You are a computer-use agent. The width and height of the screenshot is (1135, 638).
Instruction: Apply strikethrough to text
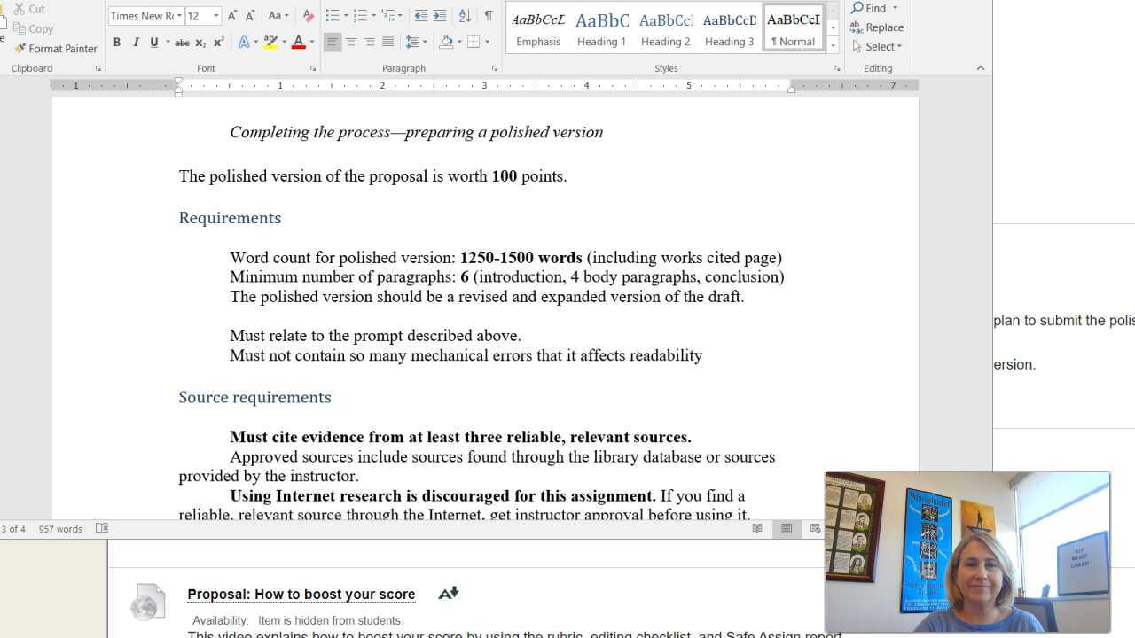pyautogui.click(x=182, y=43)
